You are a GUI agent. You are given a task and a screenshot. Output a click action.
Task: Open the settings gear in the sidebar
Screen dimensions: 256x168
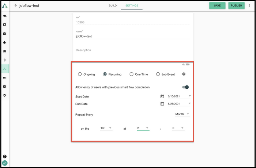click(5, 95)
